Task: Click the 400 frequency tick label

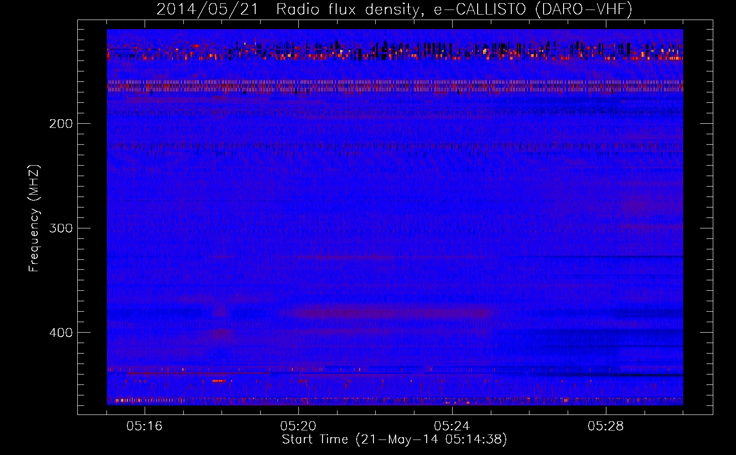Action: point(61,333)
